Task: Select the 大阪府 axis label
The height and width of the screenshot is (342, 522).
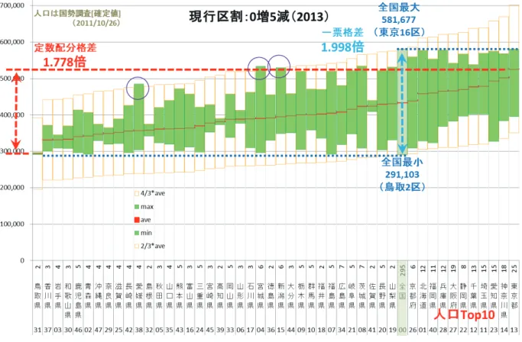Action: [453, 295]
